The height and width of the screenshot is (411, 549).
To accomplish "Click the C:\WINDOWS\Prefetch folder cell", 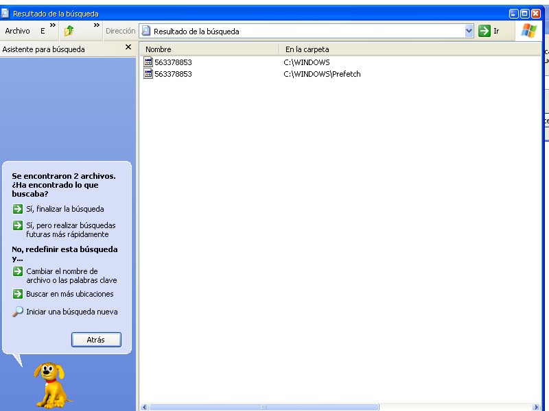I will 322,74.
